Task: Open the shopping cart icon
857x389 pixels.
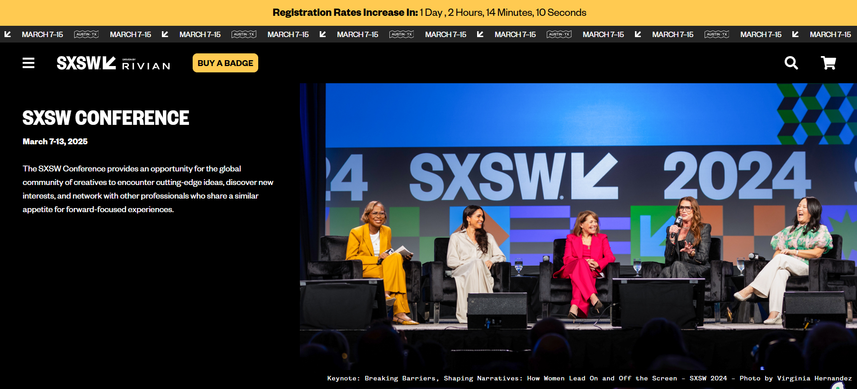Action: tap(829, 63)
